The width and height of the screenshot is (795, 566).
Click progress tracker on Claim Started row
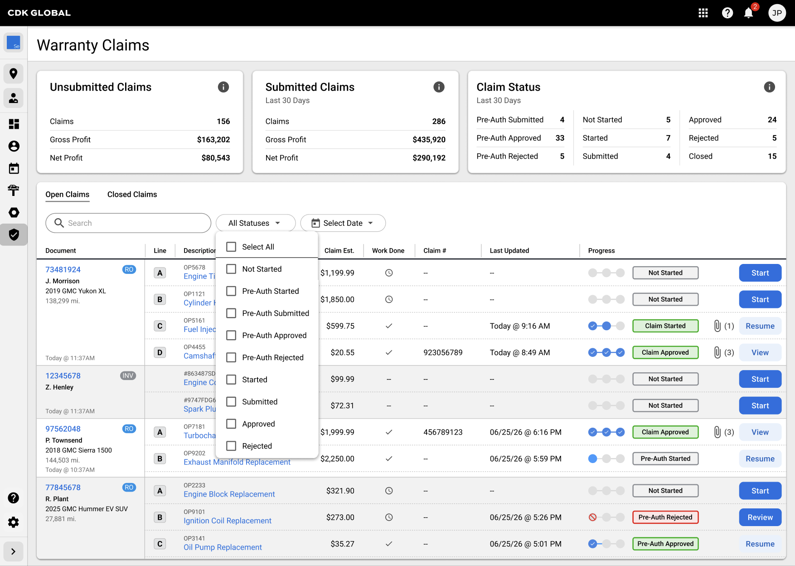[x=606, y=326]
